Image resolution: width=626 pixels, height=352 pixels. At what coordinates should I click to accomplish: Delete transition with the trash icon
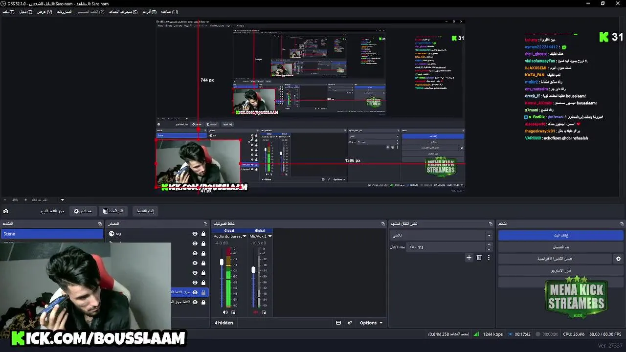click(x=479, y=258)
